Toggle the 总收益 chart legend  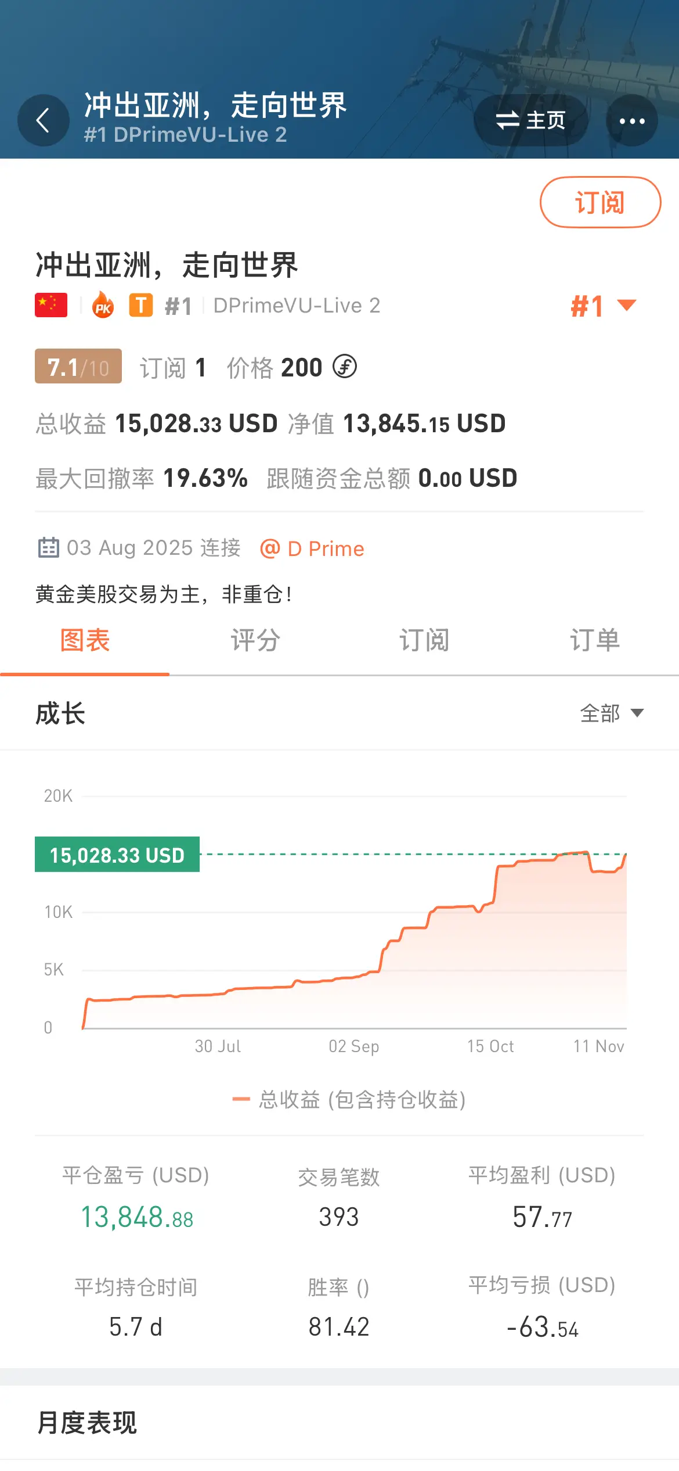pos(349,1099)
